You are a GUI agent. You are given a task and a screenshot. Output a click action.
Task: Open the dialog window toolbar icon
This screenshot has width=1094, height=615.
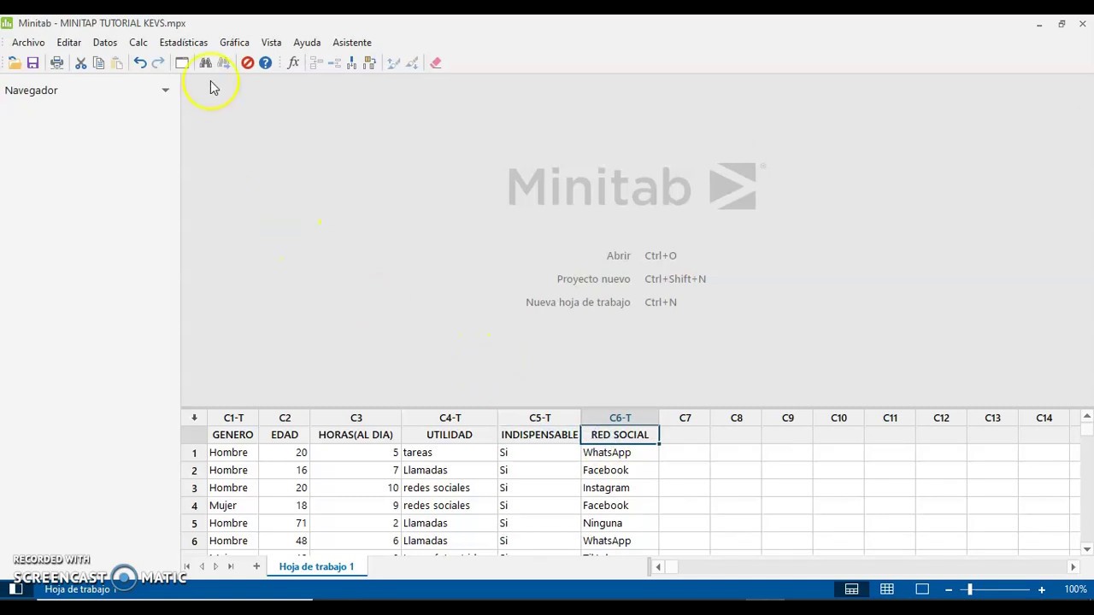coord(182,63)
